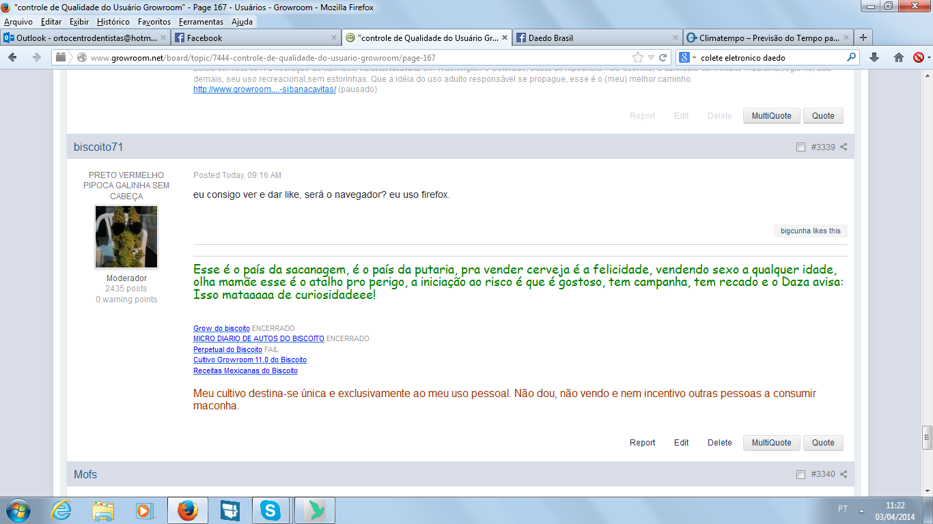Open the Ferramentas menu

[201, 22]
